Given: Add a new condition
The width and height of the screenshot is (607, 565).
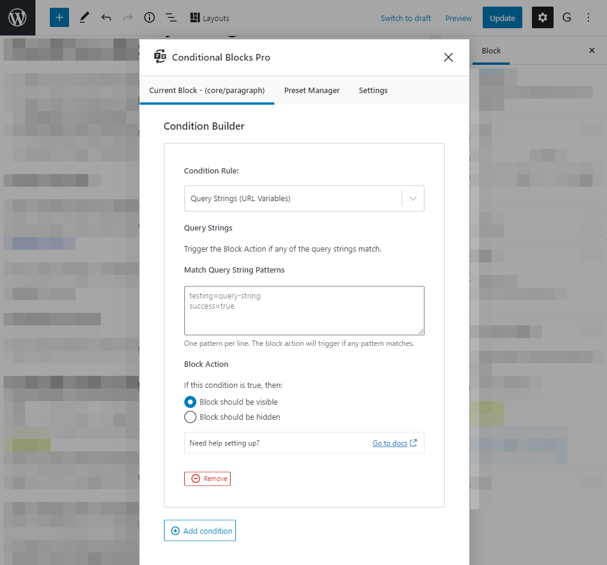Looking at the screenshot, I should (200, 531).
